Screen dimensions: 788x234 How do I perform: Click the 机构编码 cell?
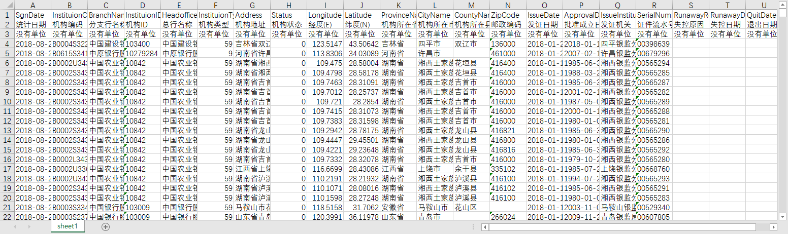point(69,25)
